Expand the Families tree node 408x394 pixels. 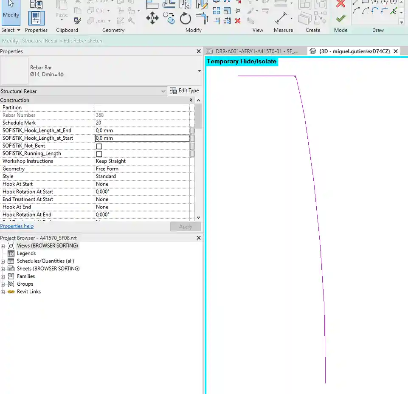(3, 276)
